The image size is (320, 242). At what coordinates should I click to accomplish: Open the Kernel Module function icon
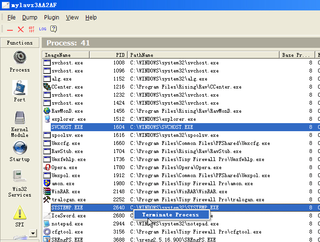20,117
